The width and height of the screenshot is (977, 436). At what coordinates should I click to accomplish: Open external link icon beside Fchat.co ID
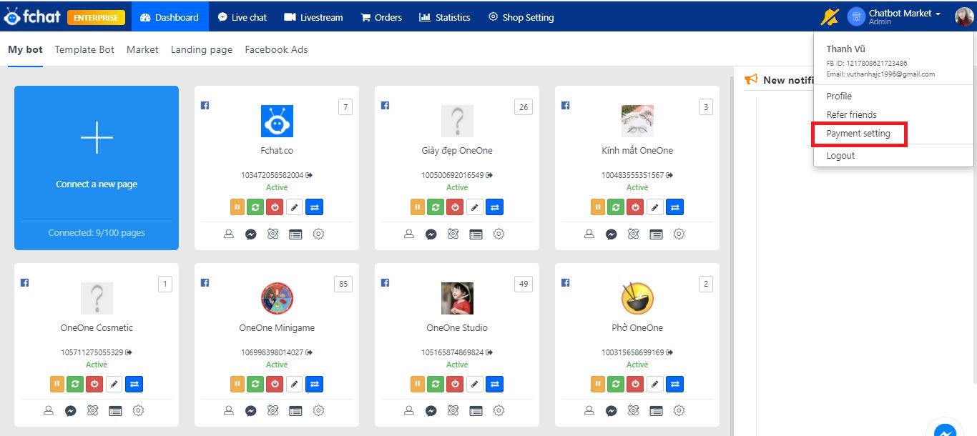(x=310, y=175)
